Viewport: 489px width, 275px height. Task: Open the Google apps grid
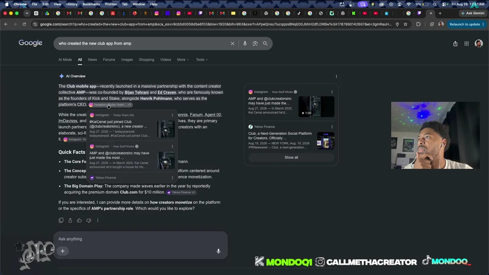point(466,44)
